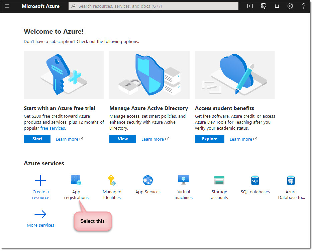313x251 pixels.
Task: Open Directory and subscription filter icon
Action: click(263, 6)
